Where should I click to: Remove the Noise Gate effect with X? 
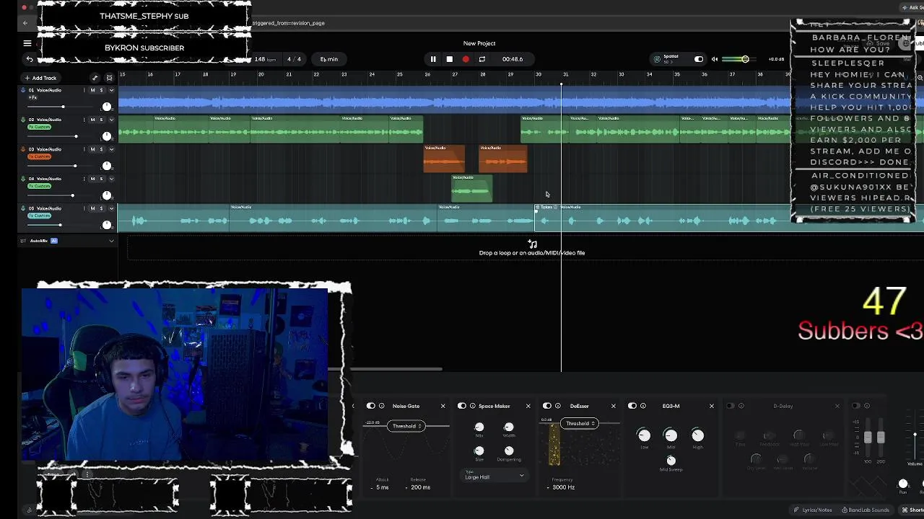(x=443, y=406)
